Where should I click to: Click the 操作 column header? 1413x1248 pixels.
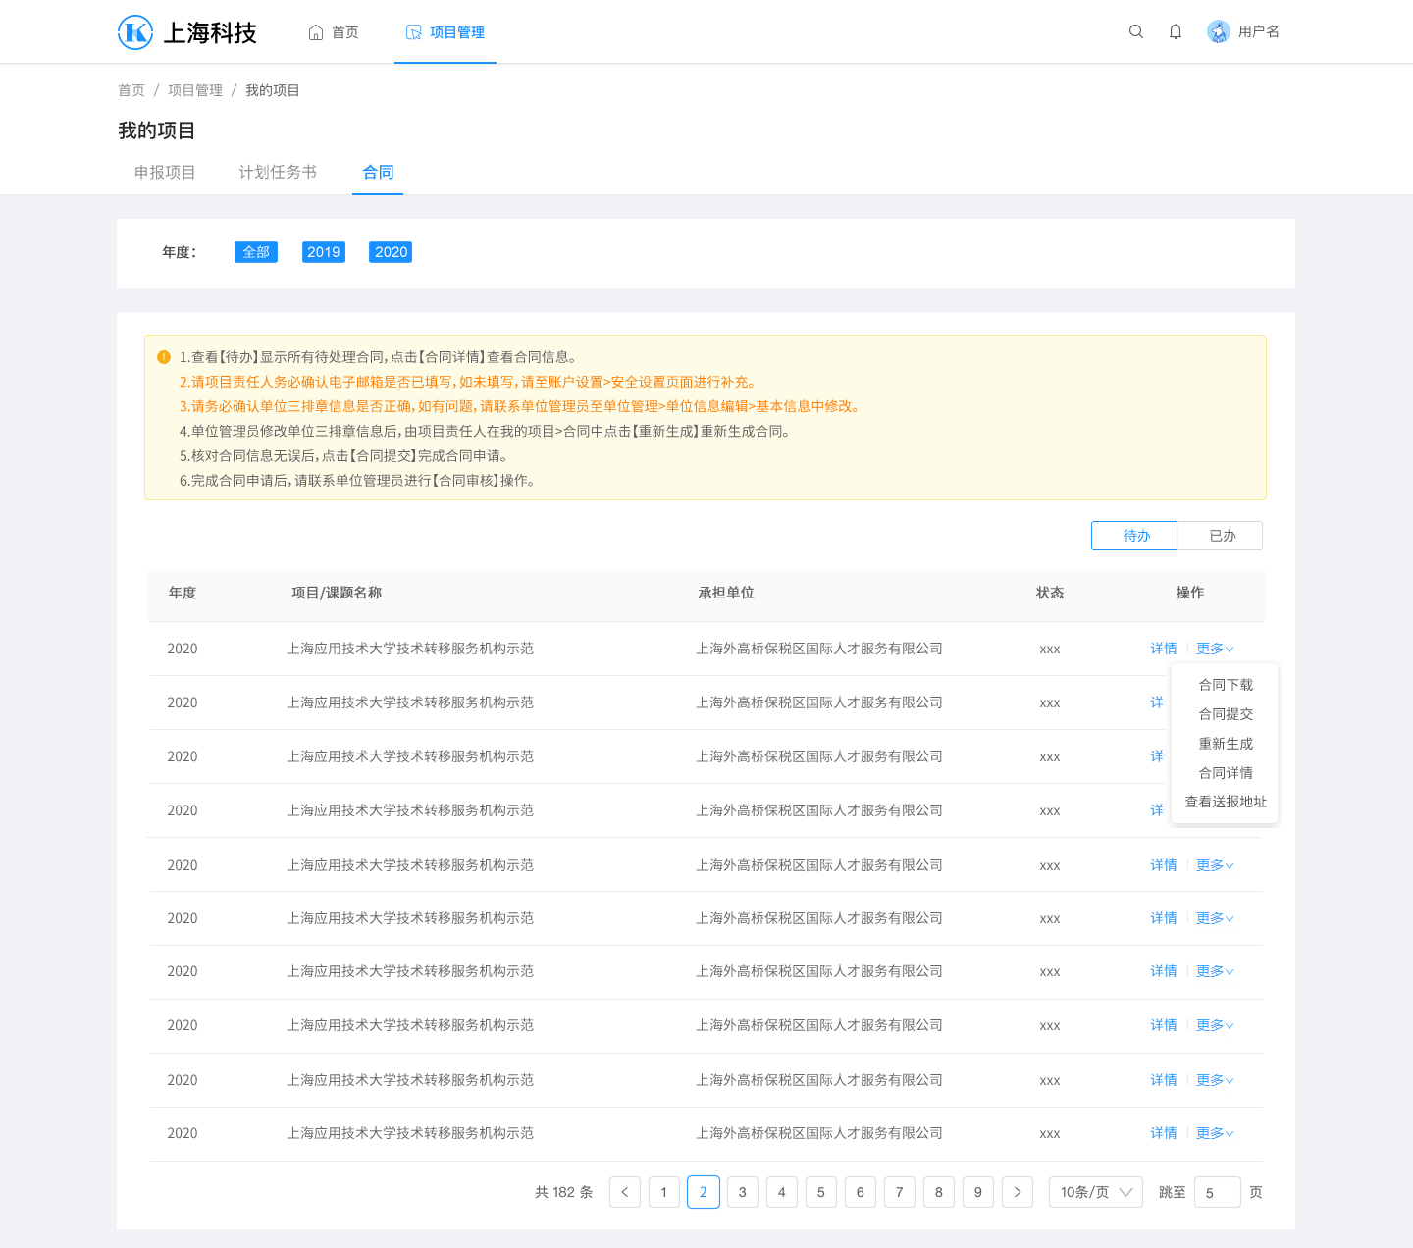1190,593
